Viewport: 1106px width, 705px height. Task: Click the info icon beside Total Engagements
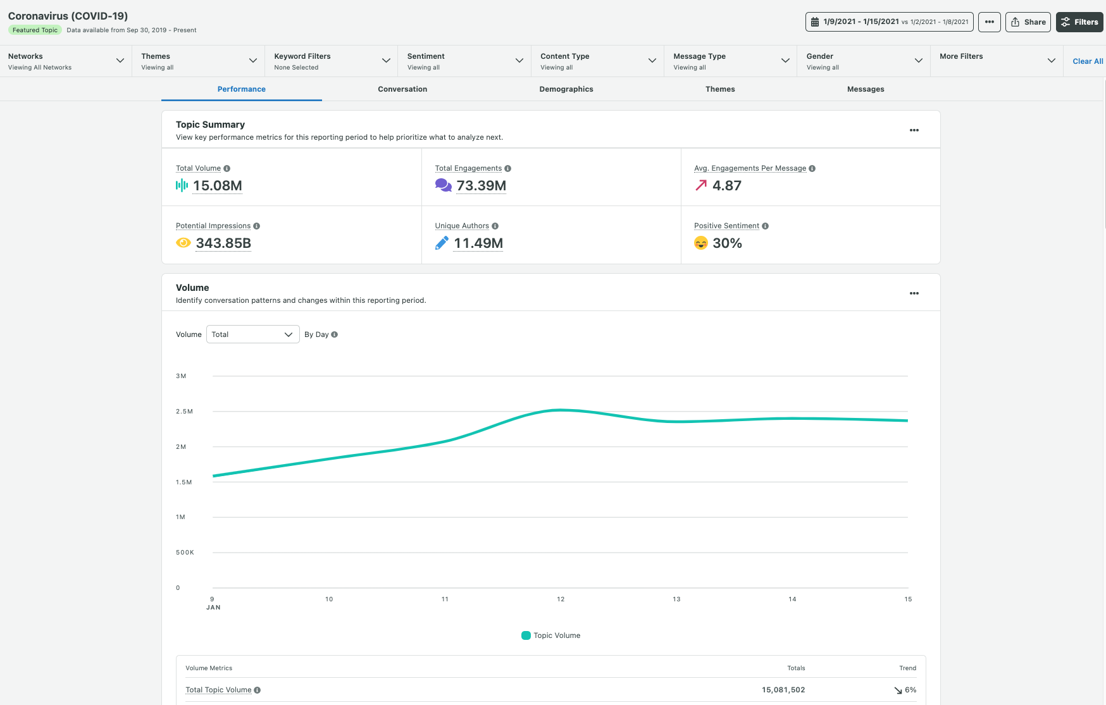coord(507,168)
